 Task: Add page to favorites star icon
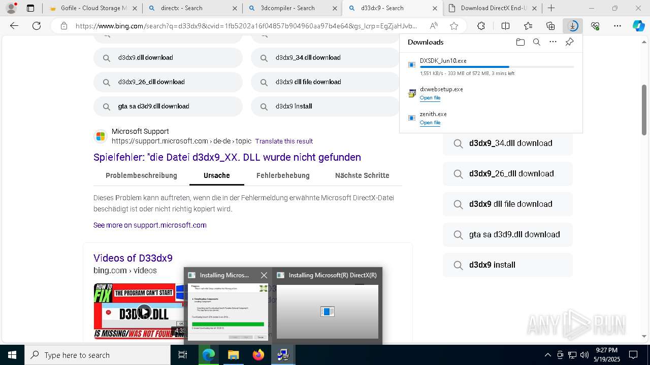click(x=454, y=26)
